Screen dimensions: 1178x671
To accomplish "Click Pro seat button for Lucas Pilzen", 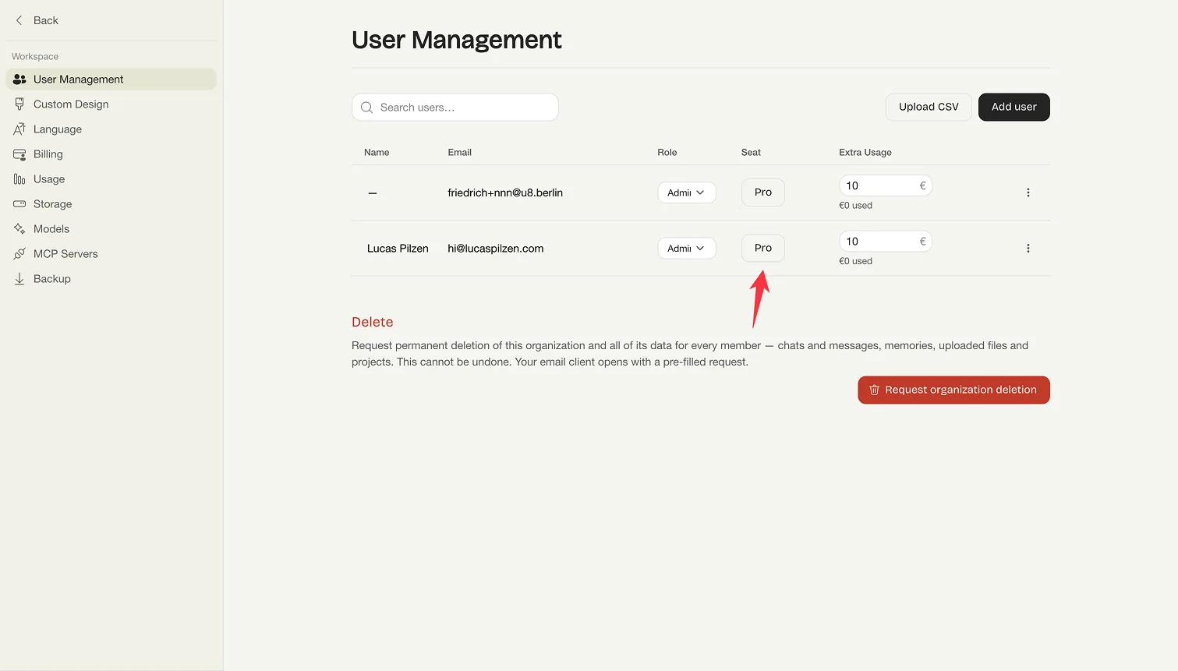I will coord(762,248).
